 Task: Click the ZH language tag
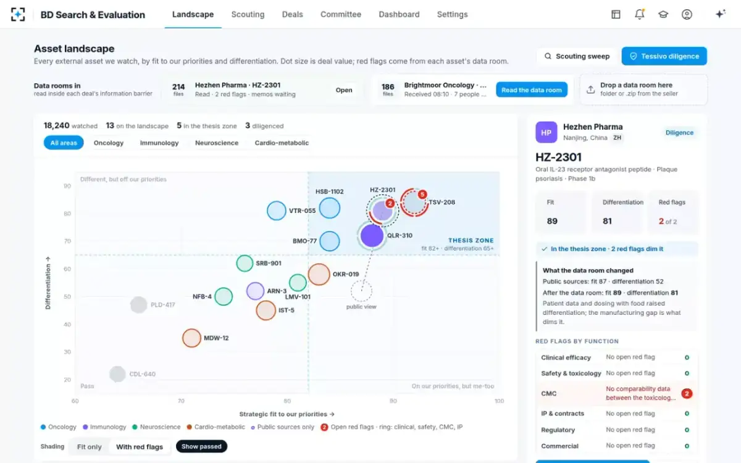pyautogui.click(x=617, y=138)
